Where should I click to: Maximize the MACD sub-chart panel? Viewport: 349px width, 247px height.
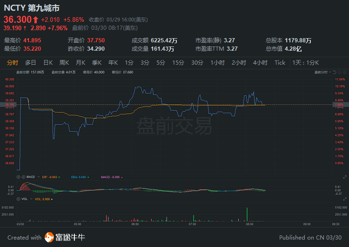coord(345,177)
